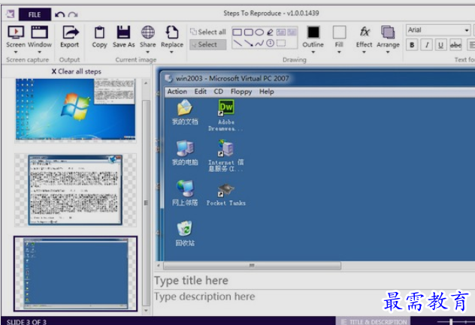Click Select all button

click(x=208, y=32)
